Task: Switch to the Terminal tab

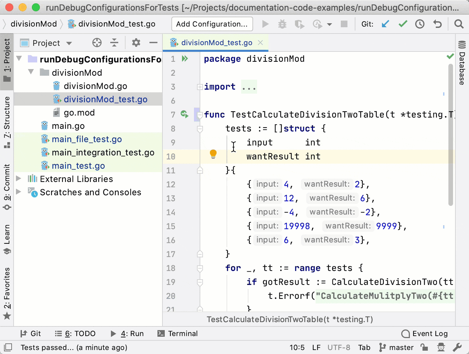Action: (178, 333)
